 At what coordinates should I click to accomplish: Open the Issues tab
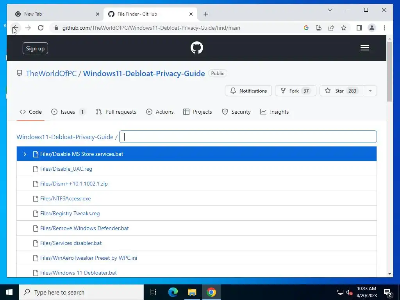pos(68,112)
